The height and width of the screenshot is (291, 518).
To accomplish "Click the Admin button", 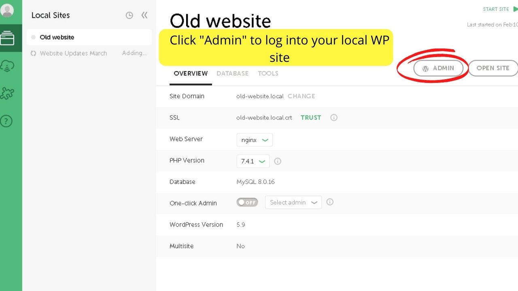I will (438, 68).
